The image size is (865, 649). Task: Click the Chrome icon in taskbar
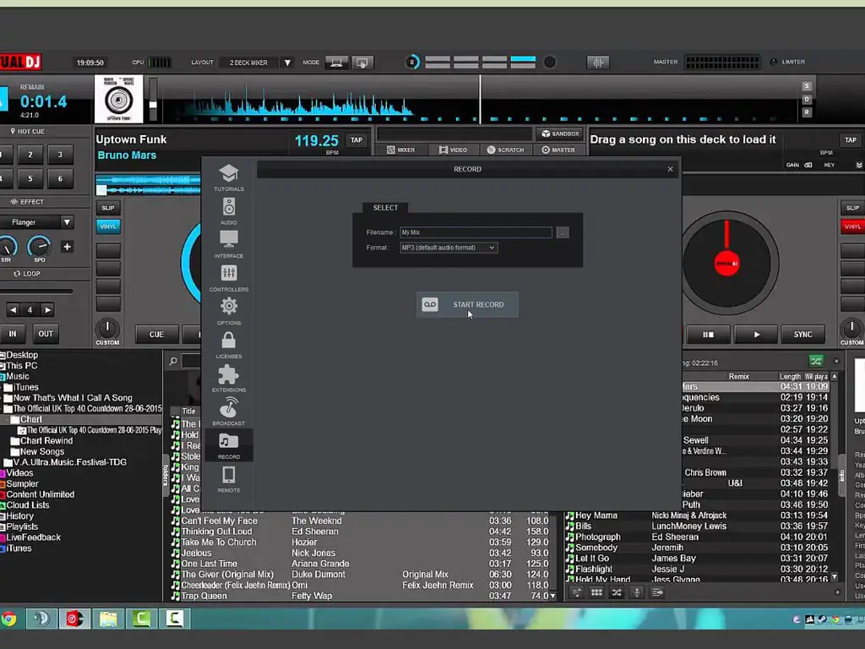coord(8,619)
